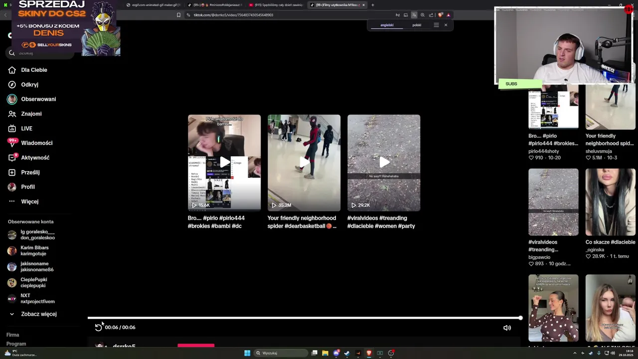Play the #pirlo #pirlo444 suggested video
The width and height of the screenshot is (638, 359).
point(224,163)
